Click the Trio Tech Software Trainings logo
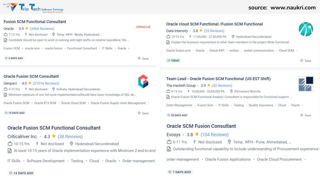This screenshot has width=320, height=180. point(33,8)
